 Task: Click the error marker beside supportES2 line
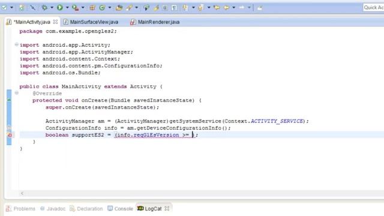10,135
